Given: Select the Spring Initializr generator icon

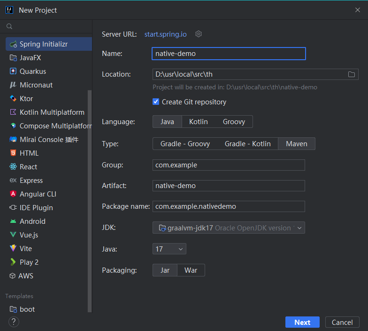Looking at the screenshot, I should pyautogui.click(x=13, y=44).
